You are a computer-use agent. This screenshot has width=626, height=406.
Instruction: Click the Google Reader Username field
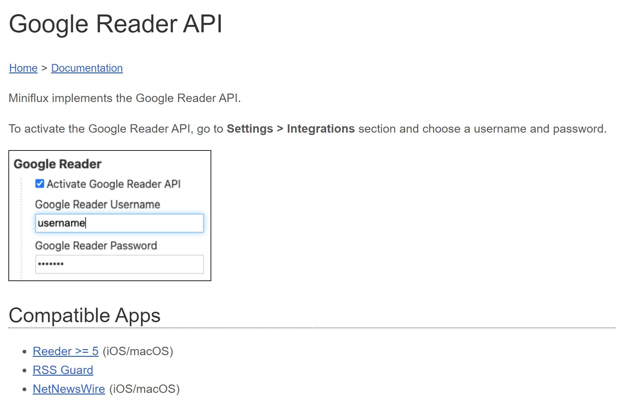[120, 223]
